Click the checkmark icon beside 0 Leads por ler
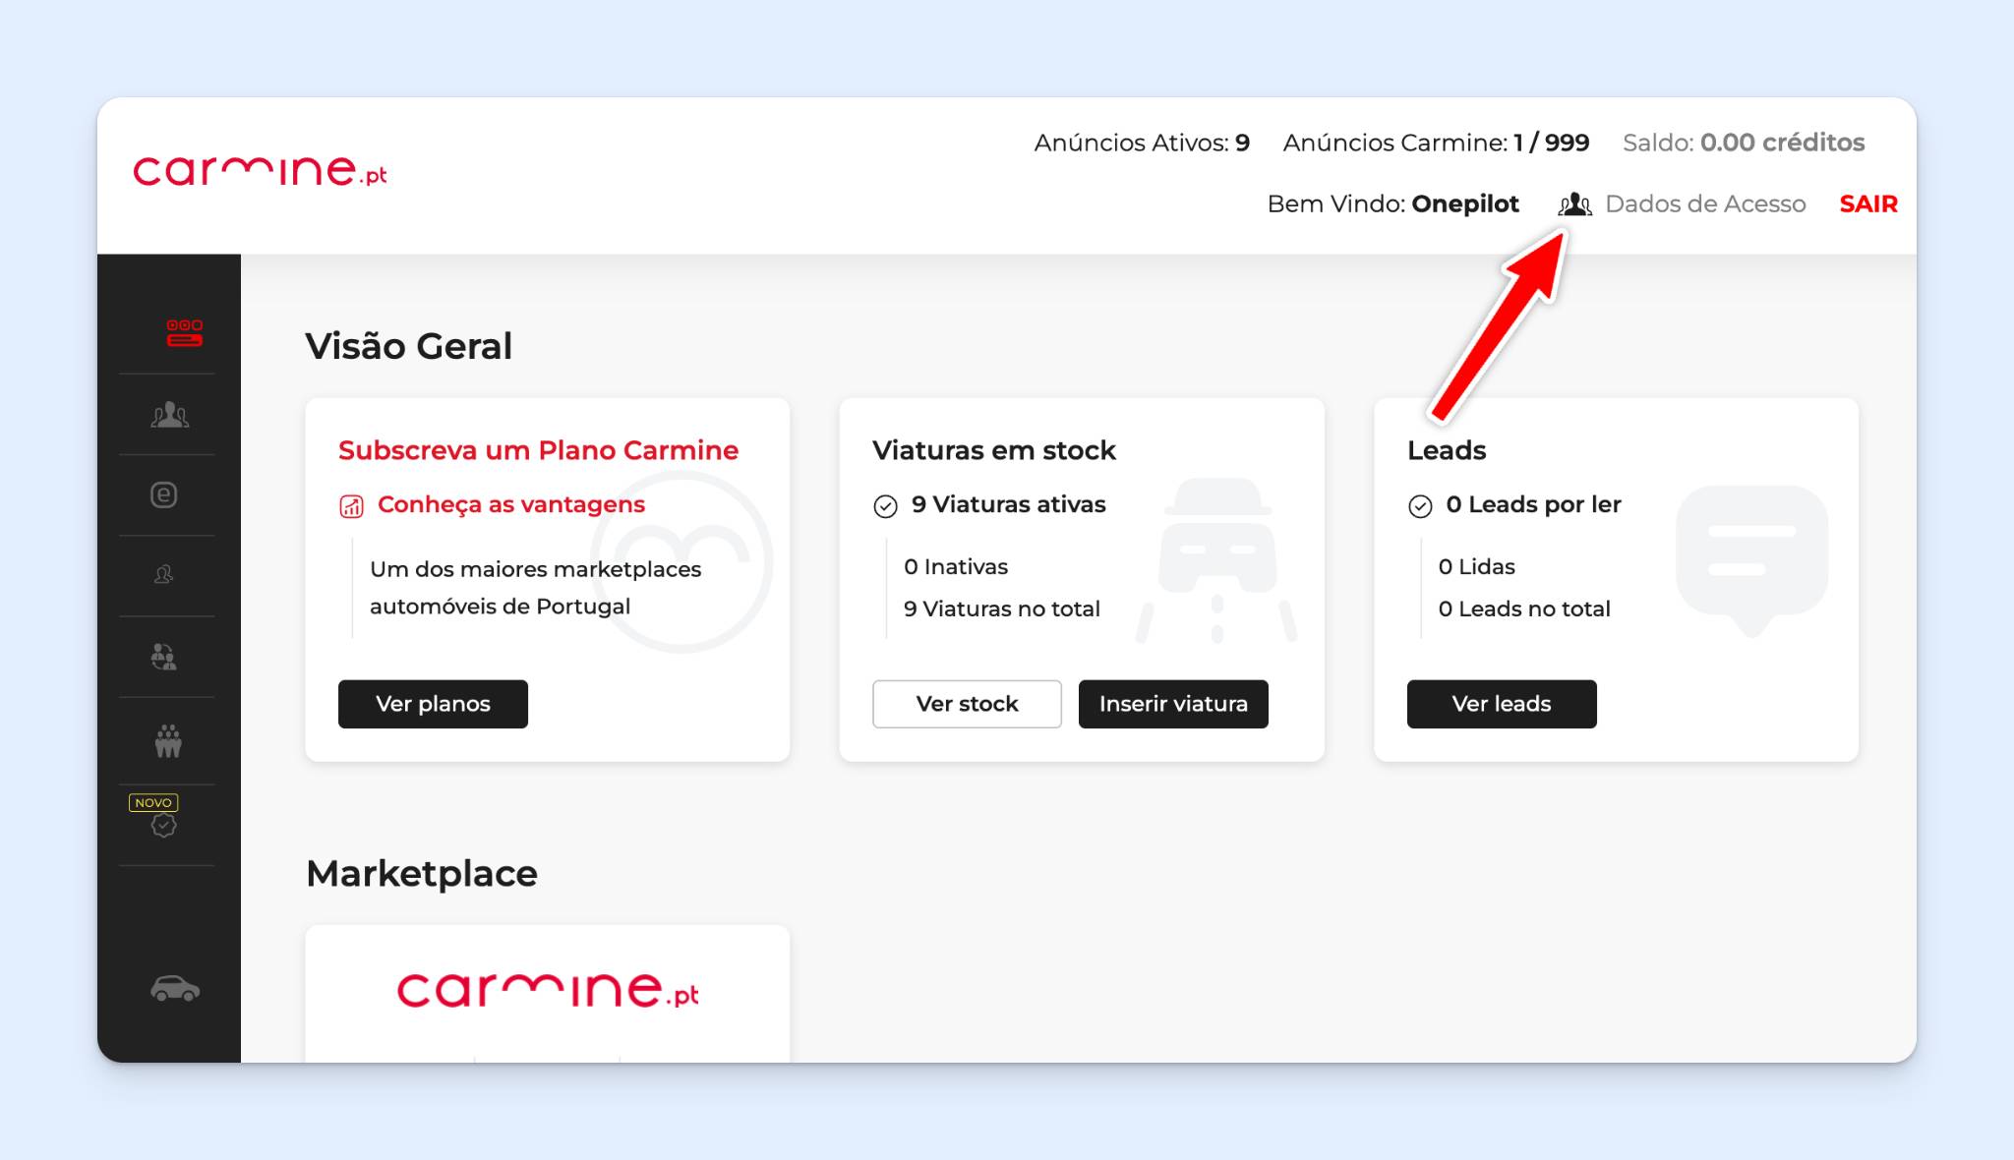Image resolution: width=2014 pixels, height=1160 pixels. (x=1420, y=506)
